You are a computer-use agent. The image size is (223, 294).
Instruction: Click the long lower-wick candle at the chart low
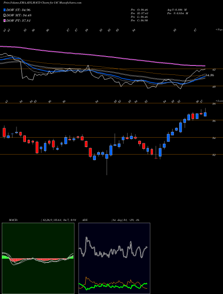[x=107, y=163]
